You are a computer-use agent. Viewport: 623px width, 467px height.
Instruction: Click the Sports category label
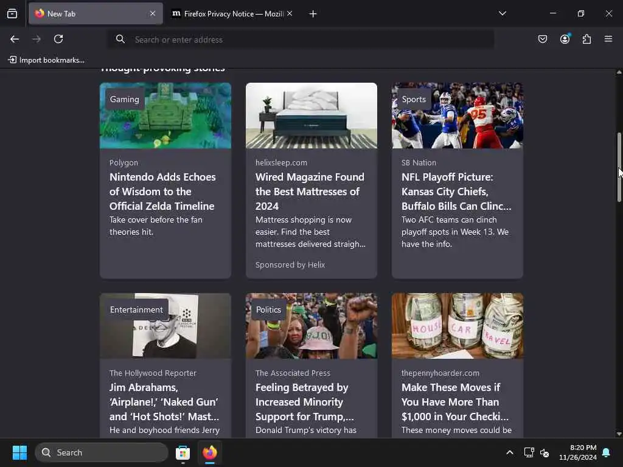pyautogui.click(x=414, y=99)
